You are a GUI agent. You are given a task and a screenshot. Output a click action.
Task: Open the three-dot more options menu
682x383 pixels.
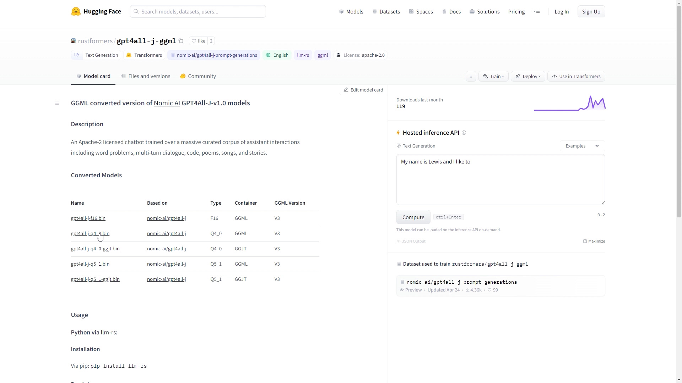pyautogui.click(x=471, y=76)
